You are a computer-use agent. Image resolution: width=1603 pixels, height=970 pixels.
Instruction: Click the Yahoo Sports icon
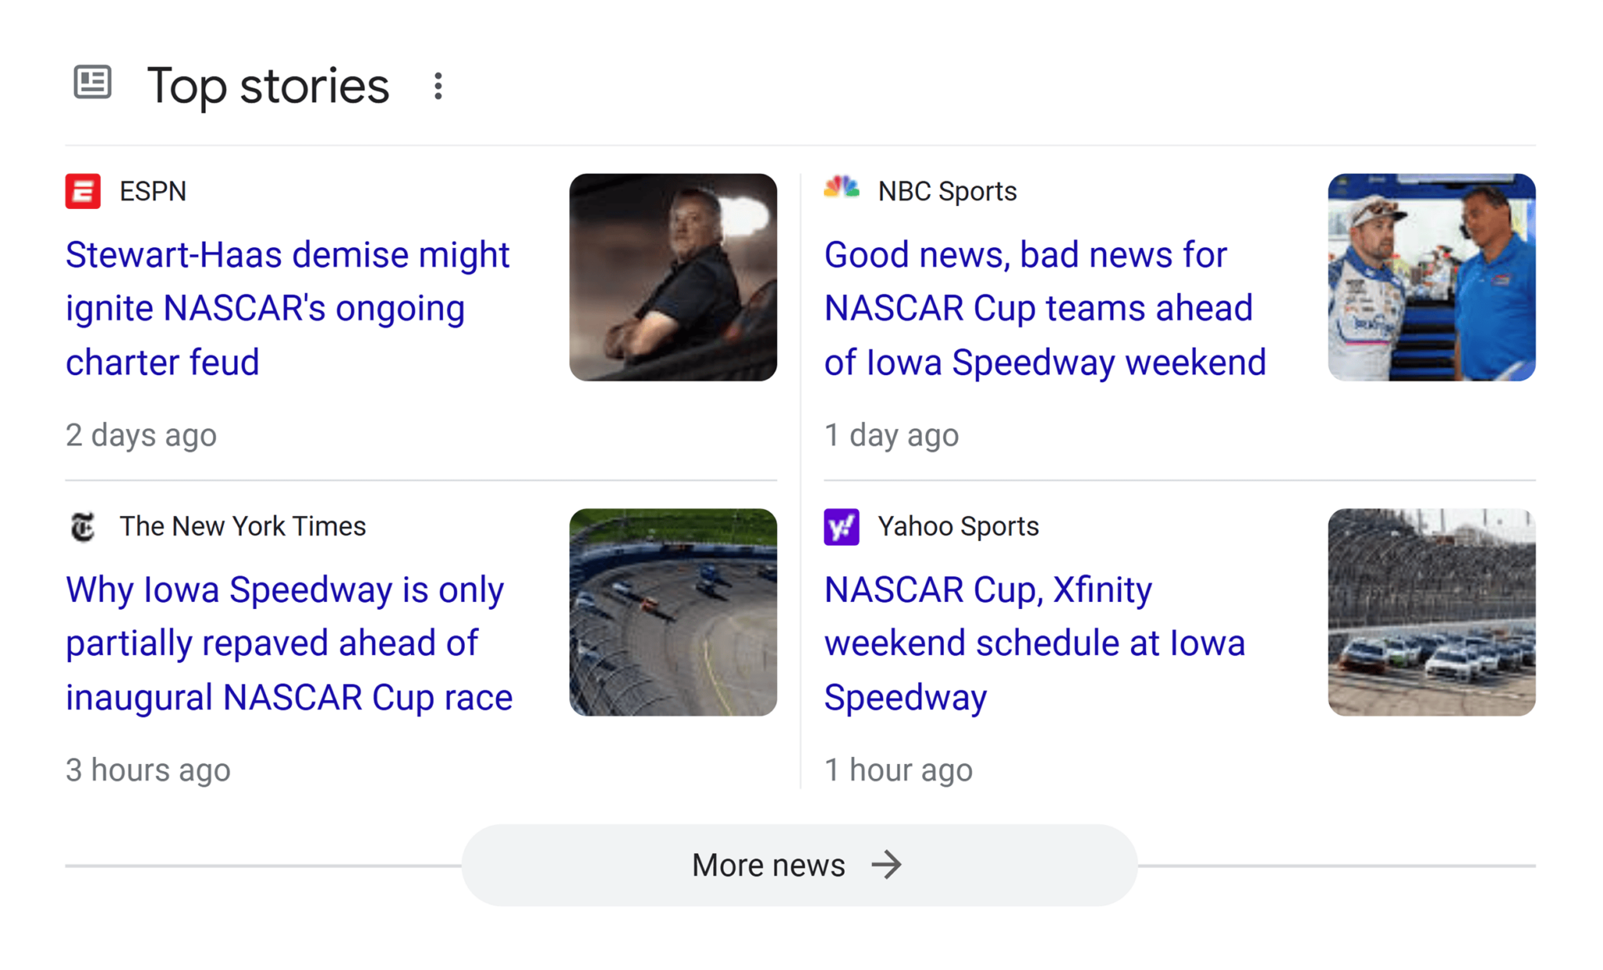coord(843,525)
